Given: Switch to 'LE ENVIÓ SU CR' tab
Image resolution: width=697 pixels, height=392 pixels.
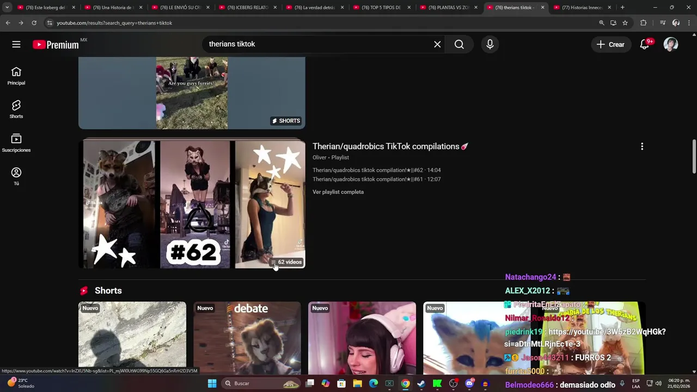Looking at the screenshot, I should 180,8.
